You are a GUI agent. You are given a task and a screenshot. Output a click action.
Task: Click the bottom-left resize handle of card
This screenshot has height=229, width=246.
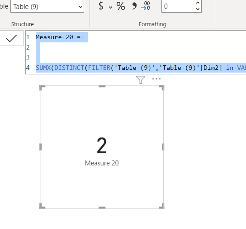coord(42,206)
